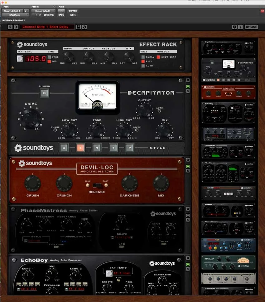Solo the EchoBoy slot with S button
The height and width of the screenshot is (302, 265).
click(x=188, y=269)
